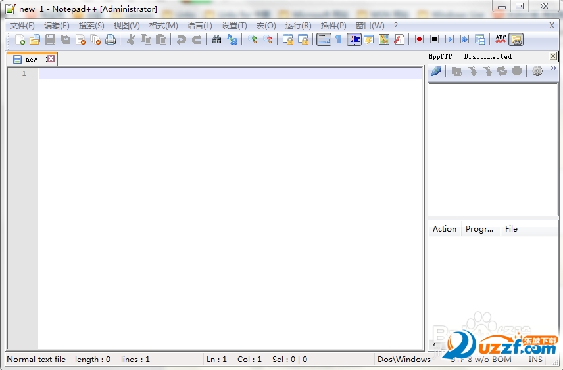This screenshot has height=370, width=563.
Task: Zoom in with the magnifier plus icon
Action: click(253, 39)
